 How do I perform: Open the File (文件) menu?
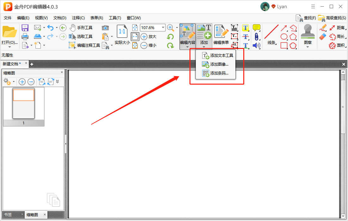click(8, 18)
